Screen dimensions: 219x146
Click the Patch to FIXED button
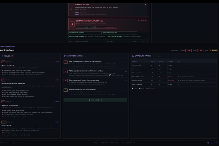(95, 100)
